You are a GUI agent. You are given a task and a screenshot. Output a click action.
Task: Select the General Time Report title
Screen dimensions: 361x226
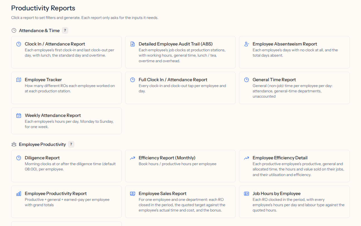coord(274,80)
